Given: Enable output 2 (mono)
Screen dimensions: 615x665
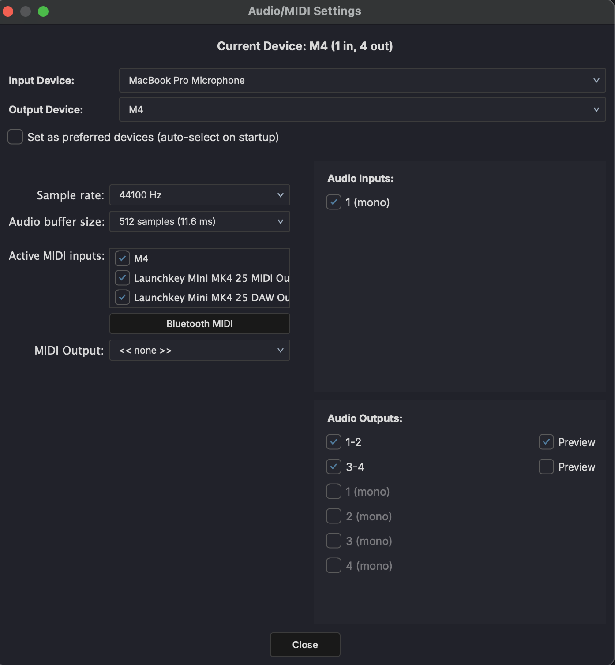Looking at the screenshot, I should (334, 516).
